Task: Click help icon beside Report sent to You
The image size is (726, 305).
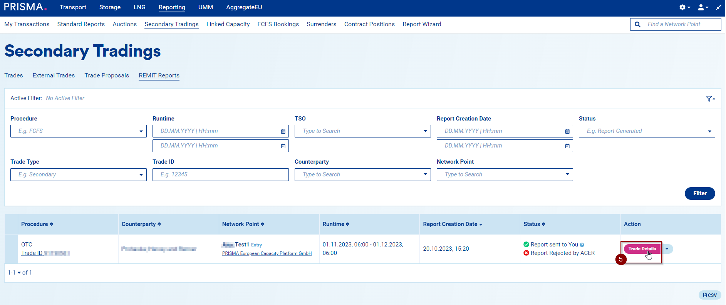Action: (582, 245)
